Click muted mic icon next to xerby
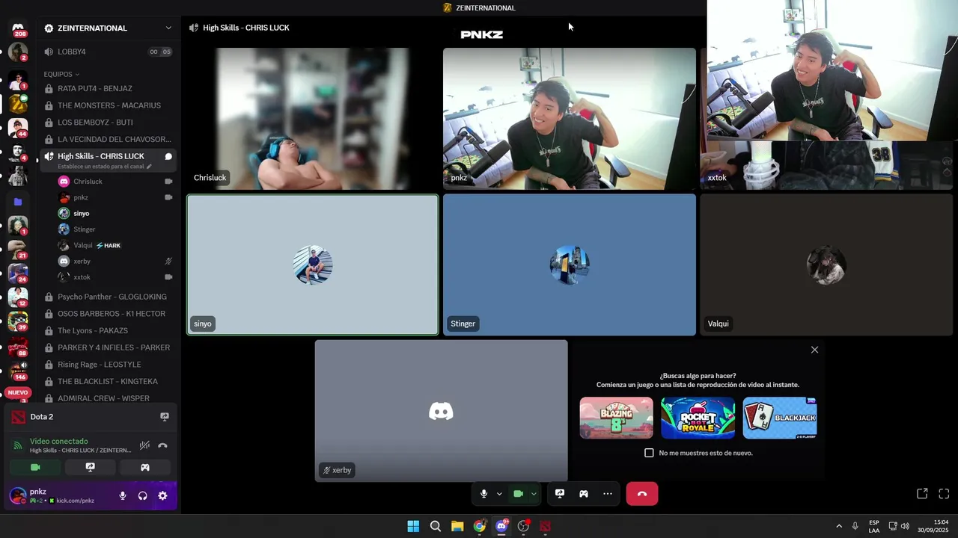The width and height of the screenshot is (958, 538). [x=168, y=262]
